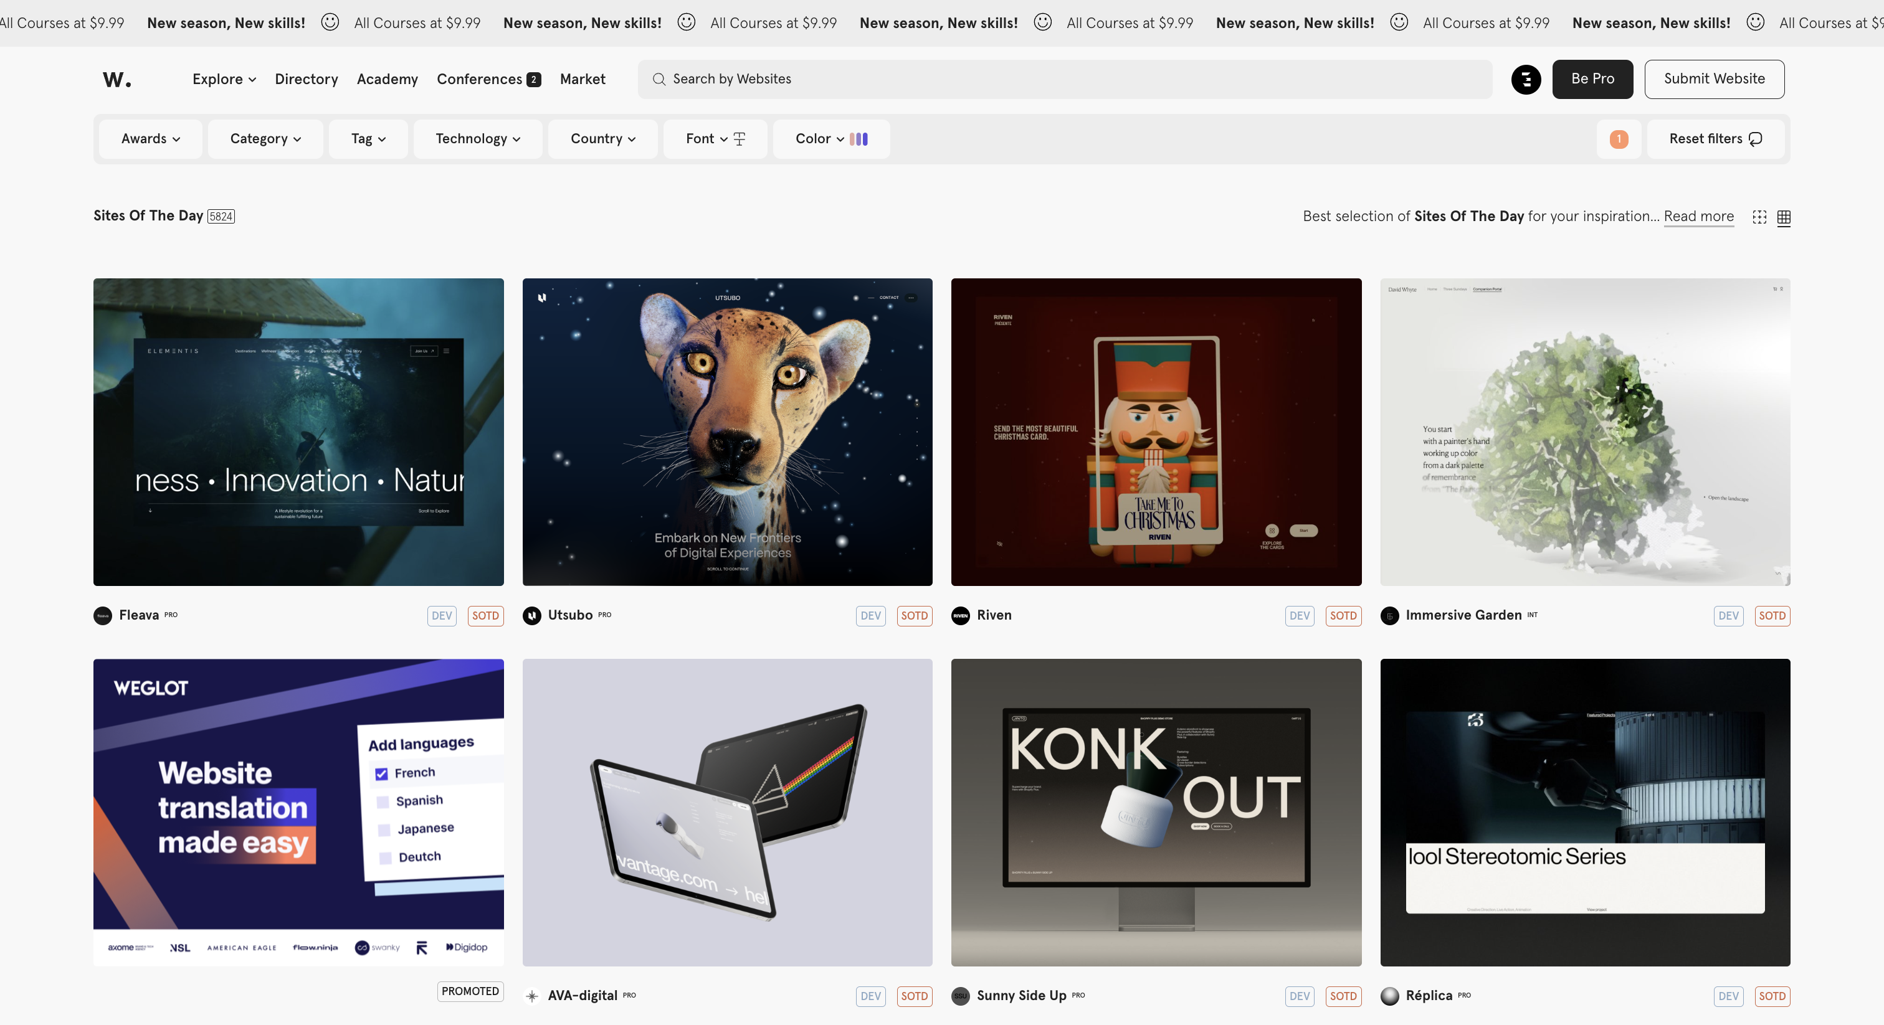Follow the Read more link
The image size is (1884, 1025).
(x=1698, y=217)
